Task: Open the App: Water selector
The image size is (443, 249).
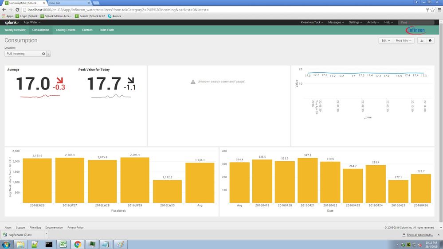Action: 32,22
